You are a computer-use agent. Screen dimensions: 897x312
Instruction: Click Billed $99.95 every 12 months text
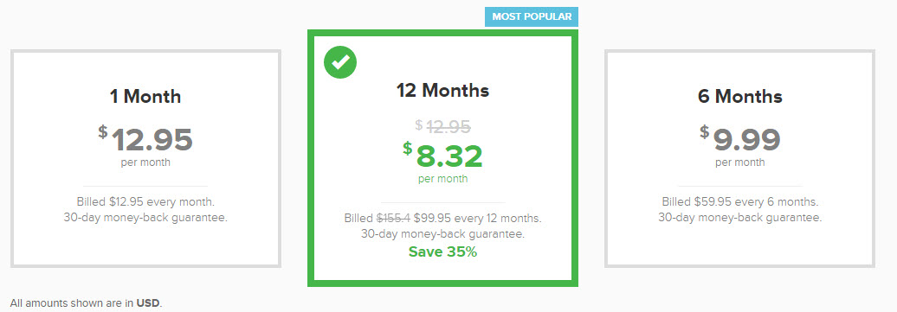point(442,219)
